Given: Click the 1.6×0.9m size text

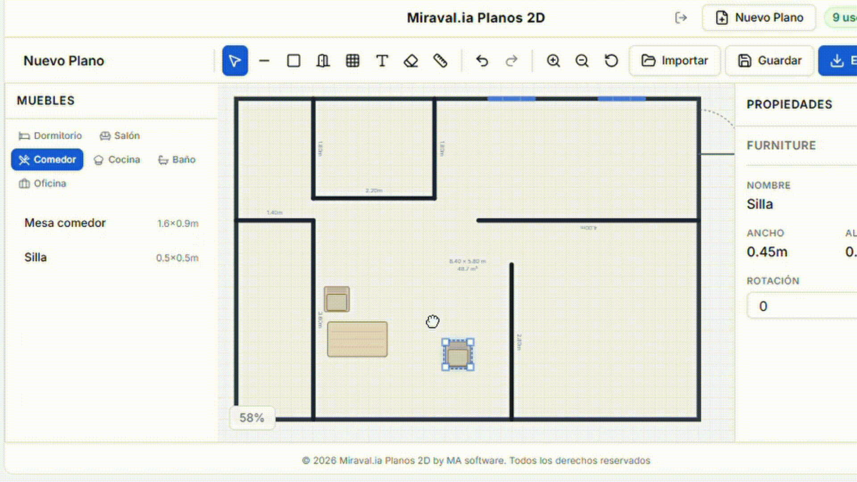Looking at the screenshot, I should coord(178,224).
